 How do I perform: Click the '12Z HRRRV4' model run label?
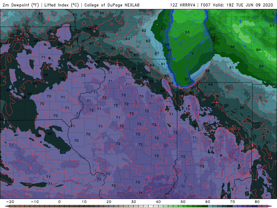click(183, 5)
